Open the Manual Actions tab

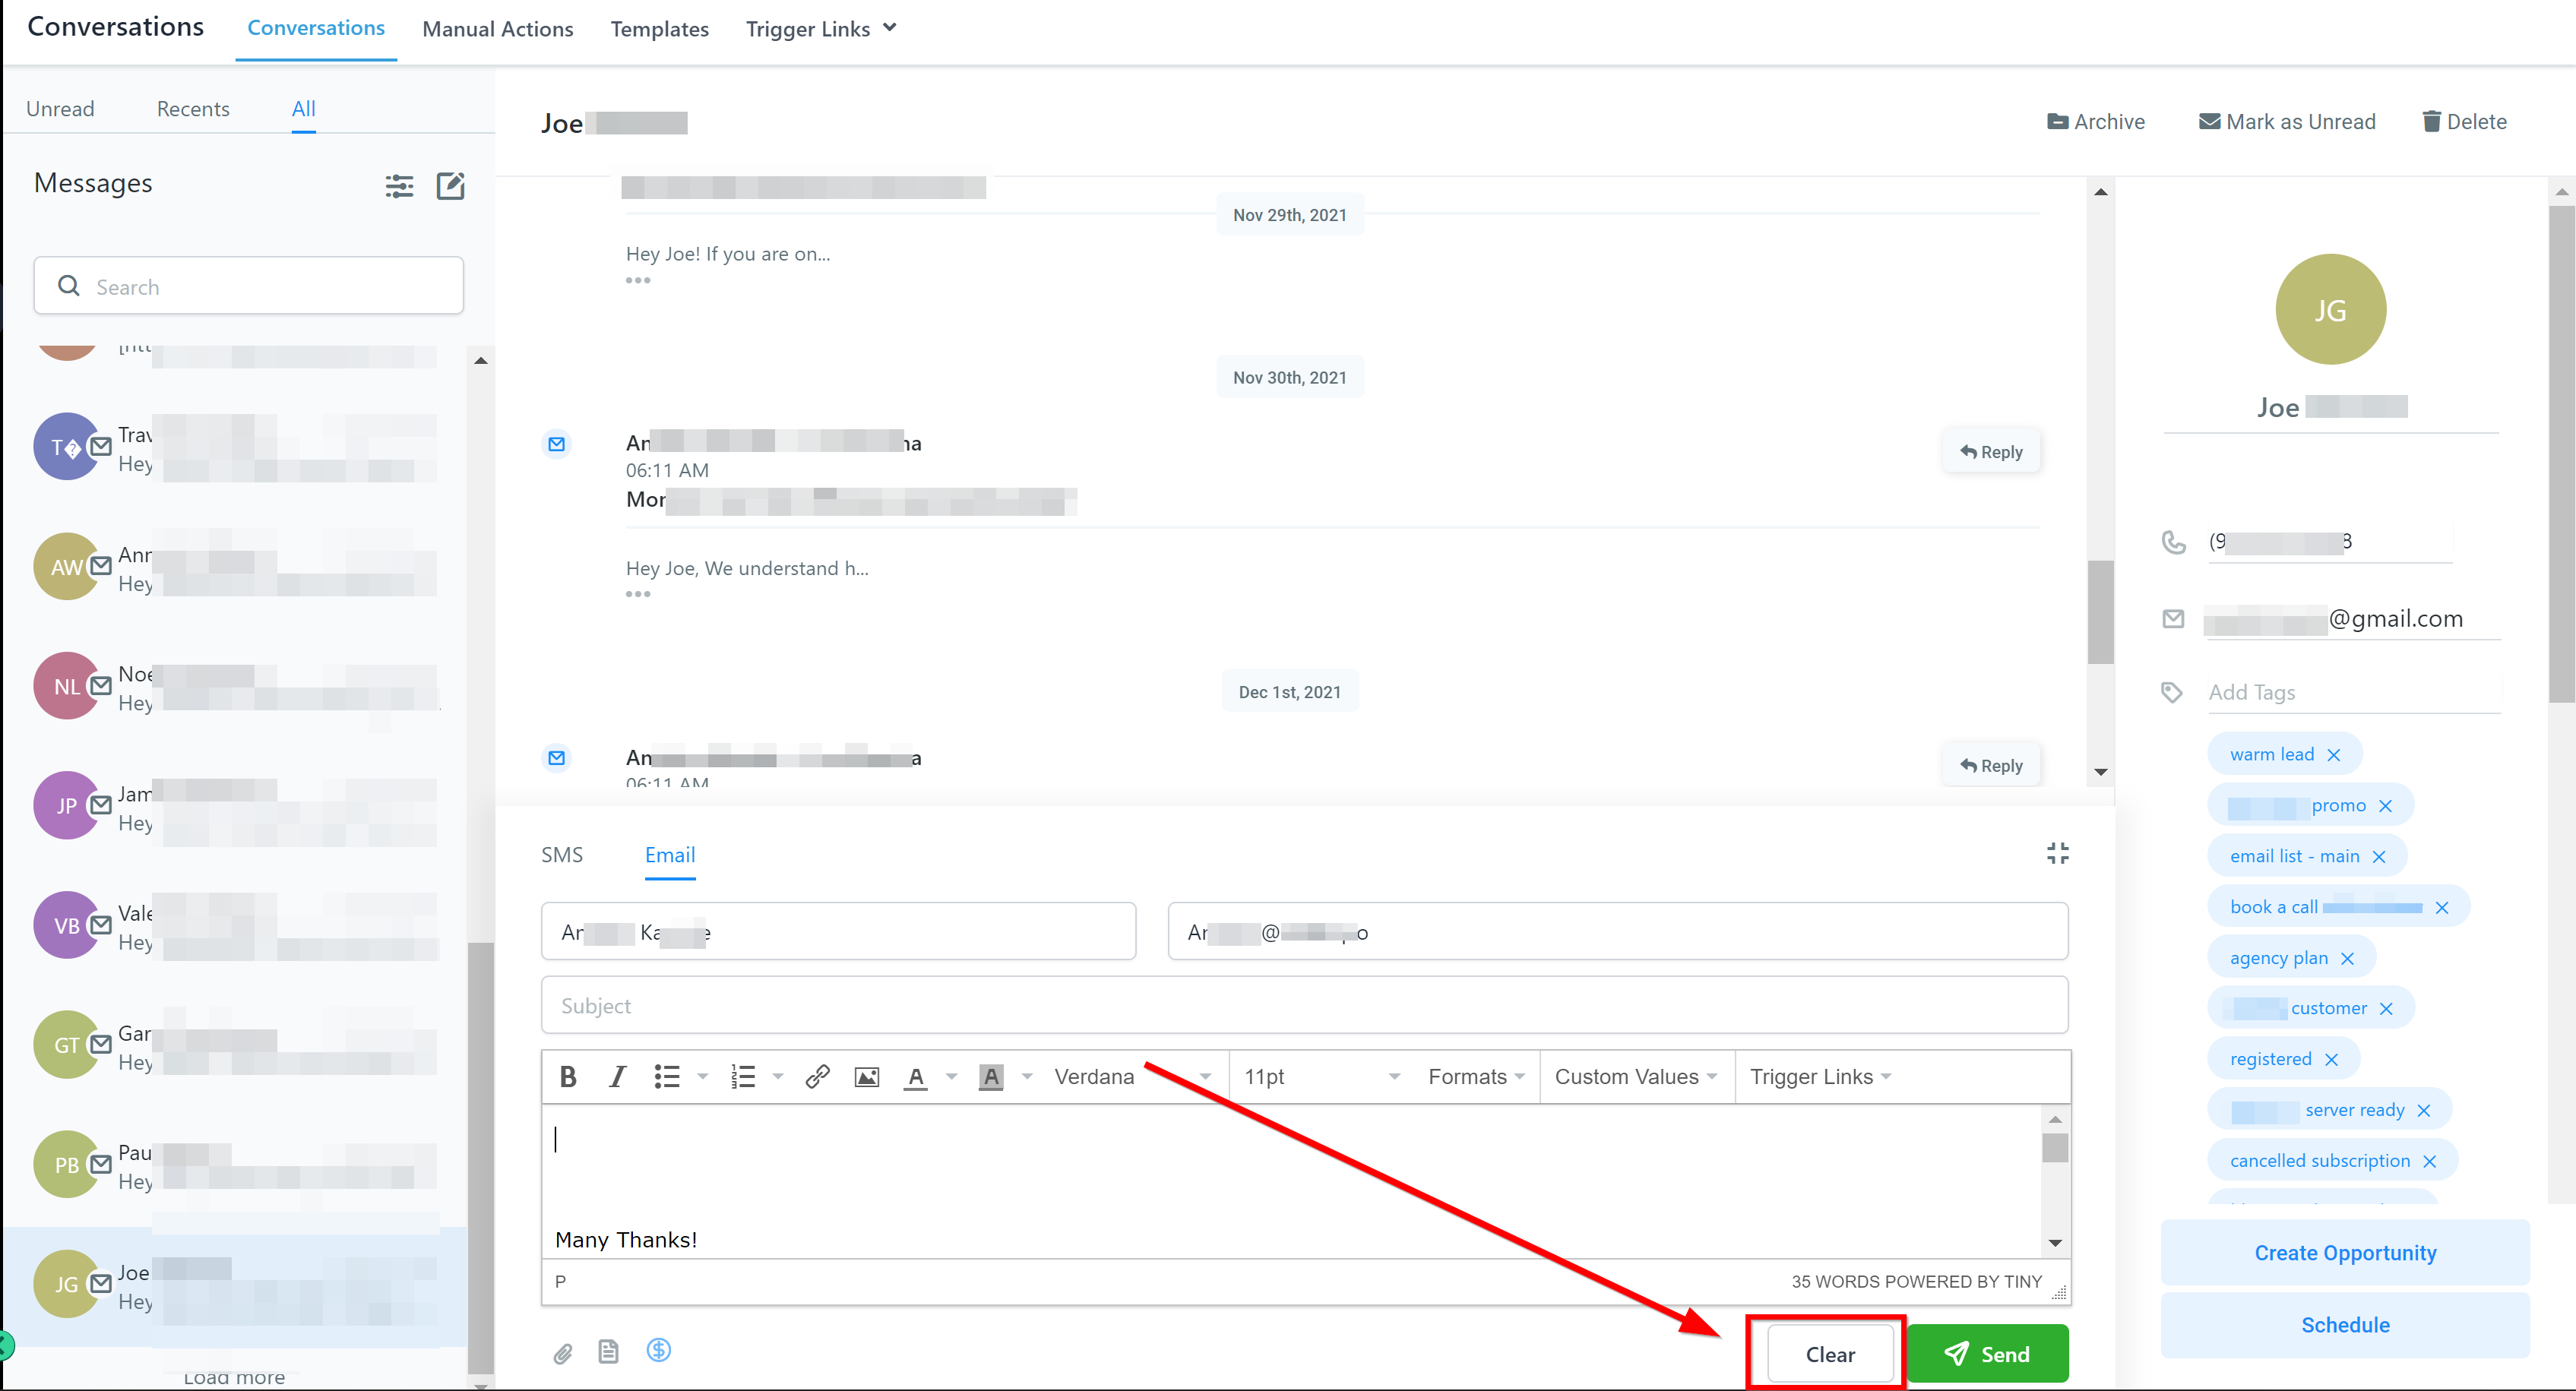click(x=497, y=29)
